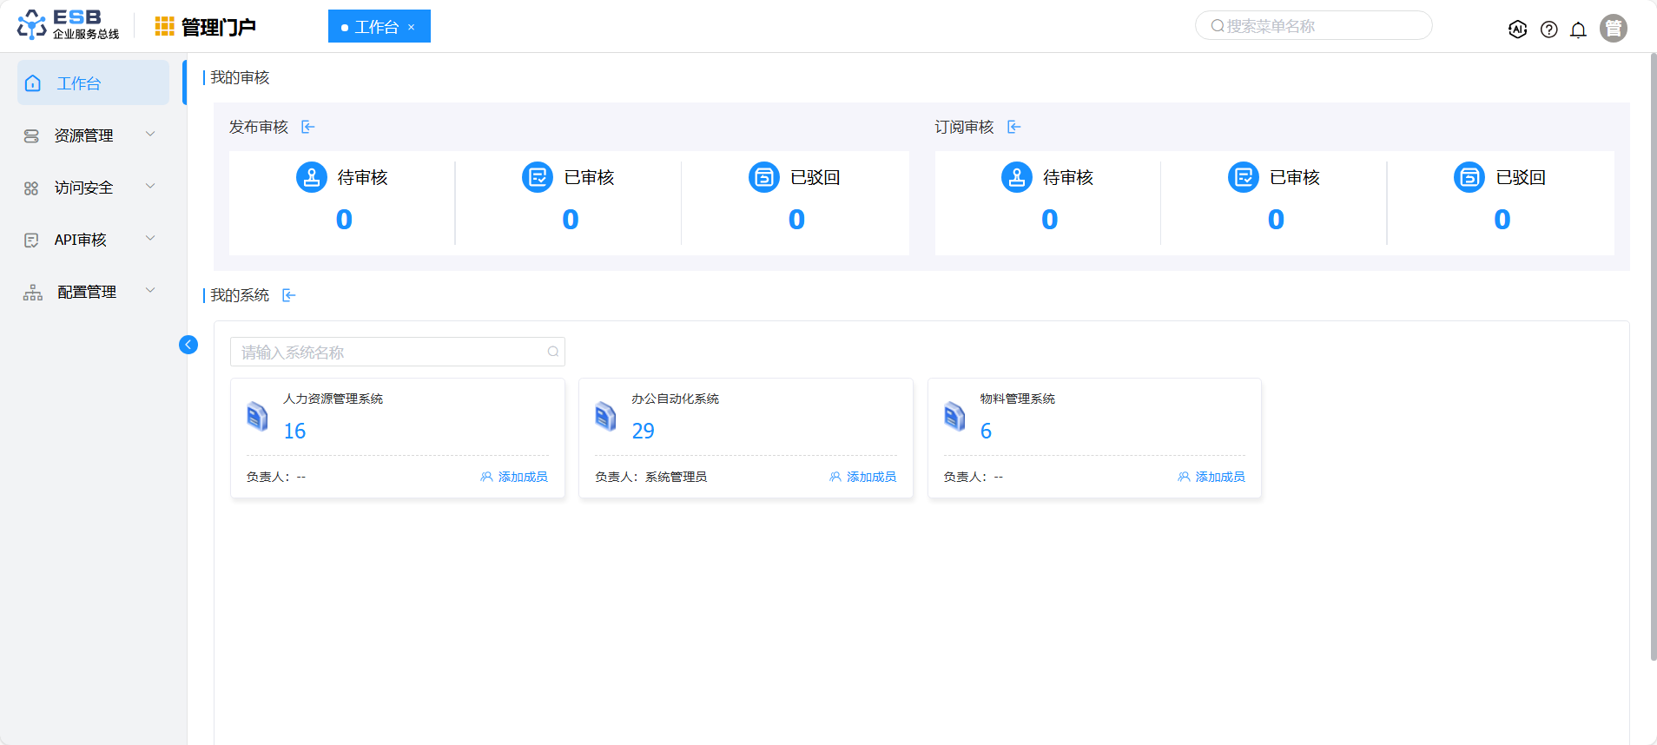Click the user avatar icon
Screen dimensions: 1657x745
(1613, 29)
